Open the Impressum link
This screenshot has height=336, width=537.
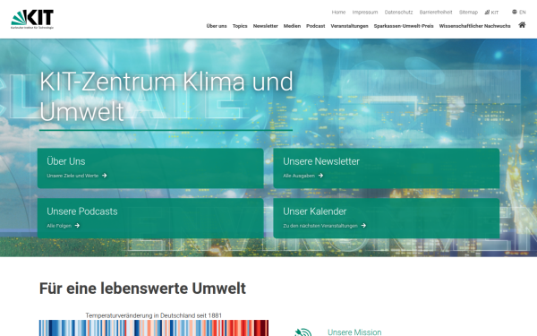tap(365, 12)
